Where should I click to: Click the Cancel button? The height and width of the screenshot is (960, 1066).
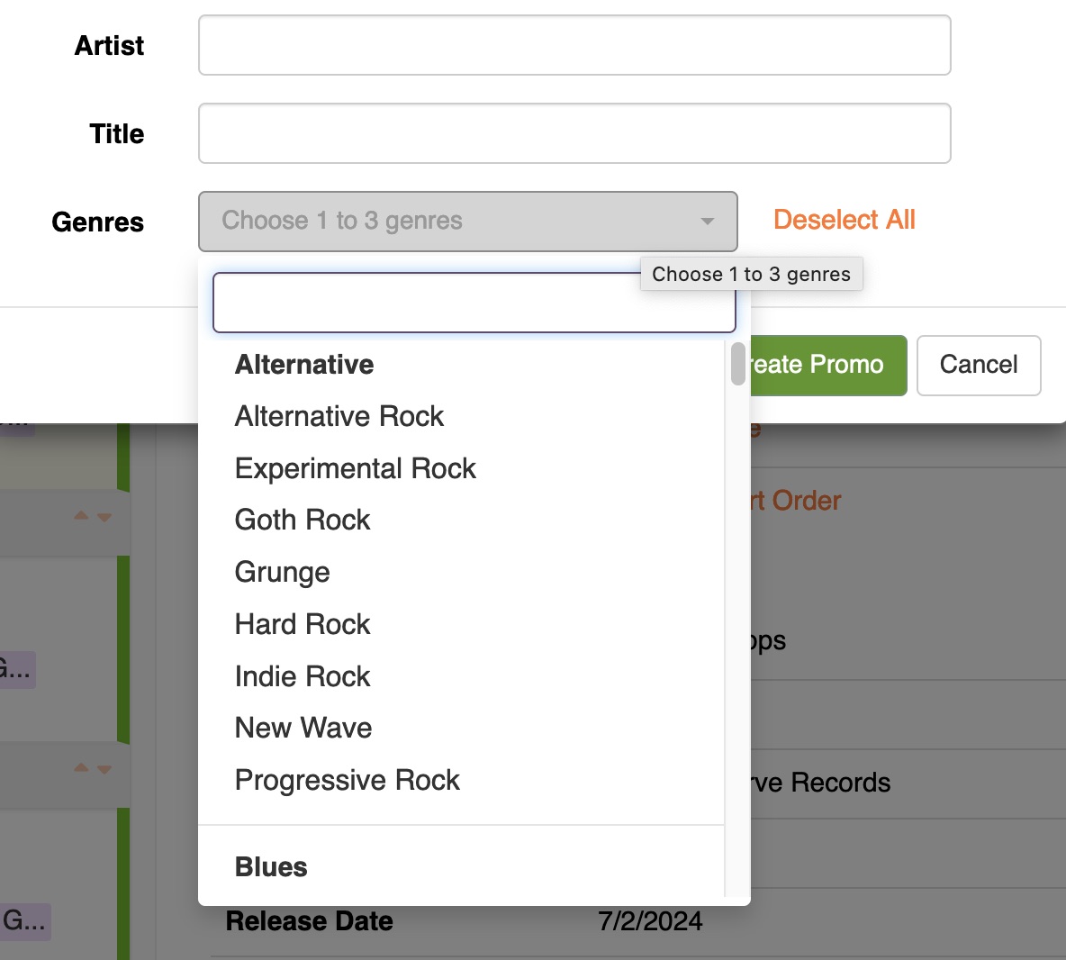(x=979, y=365)
